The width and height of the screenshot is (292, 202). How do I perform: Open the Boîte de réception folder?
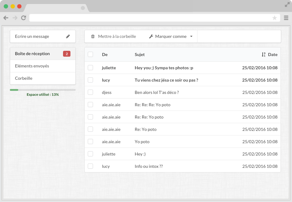(x=43, y=54)
